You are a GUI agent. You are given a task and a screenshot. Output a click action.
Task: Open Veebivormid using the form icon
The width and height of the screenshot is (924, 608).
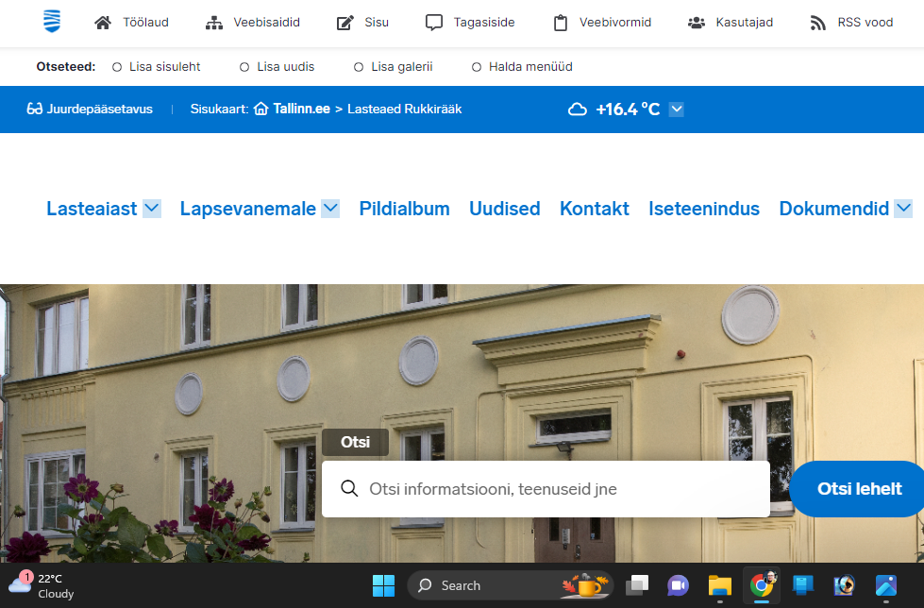[x=561, y=22]
